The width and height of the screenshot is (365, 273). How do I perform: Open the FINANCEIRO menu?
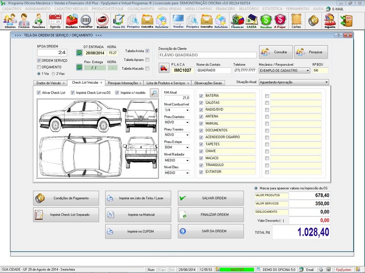[225, 9]
